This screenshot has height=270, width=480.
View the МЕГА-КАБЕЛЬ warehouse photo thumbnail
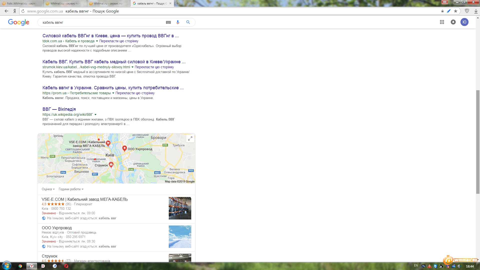tap(180, 208)
